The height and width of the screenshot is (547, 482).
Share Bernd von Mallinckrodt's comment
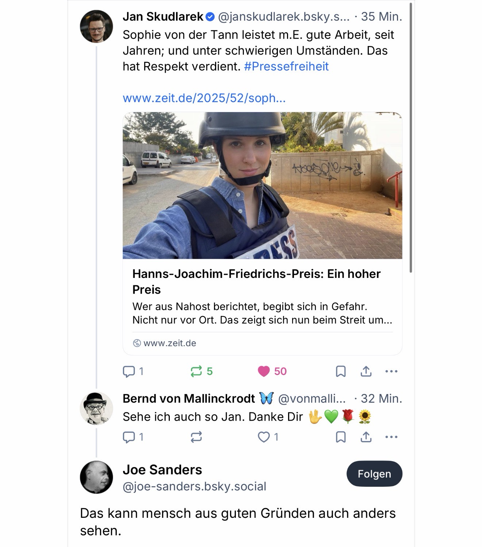click(x=366, y=437)
